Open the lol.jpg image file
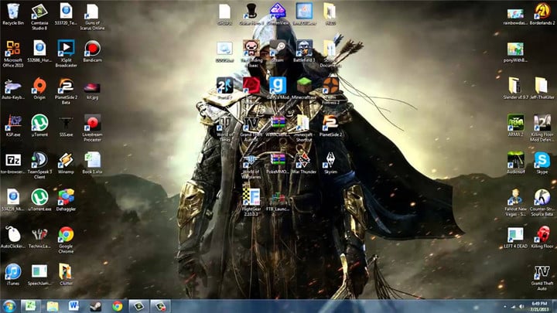 coord(92,90)
